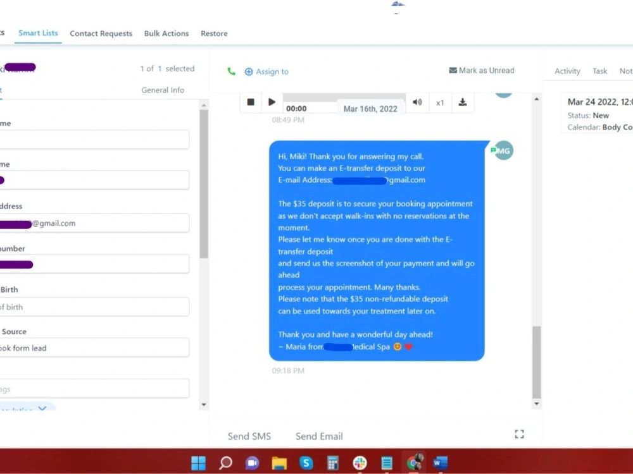Click the Mark as Unread envelope icon
This screenshot has width=633, height=474.
click(x=453, y=71)
